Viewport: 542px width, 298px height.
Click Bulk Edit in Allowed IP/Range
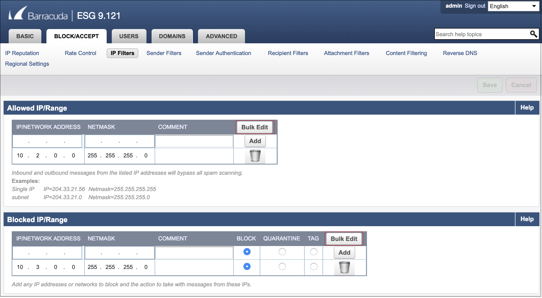click(255, 127)
